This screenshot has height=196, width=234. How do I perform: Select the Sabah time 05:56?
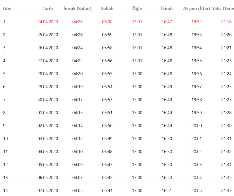[x=107, y=61]
